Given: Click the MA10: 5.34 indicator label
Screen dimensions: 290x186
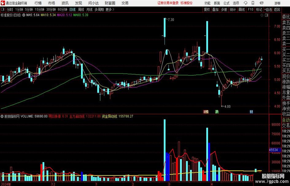Looking at the screenshot, I should 48,15.
